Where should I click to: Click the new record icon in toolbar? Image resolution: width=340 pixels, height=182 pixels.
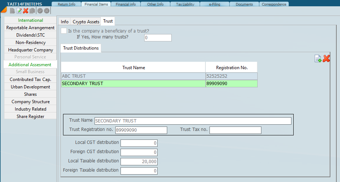coord(12,11)
